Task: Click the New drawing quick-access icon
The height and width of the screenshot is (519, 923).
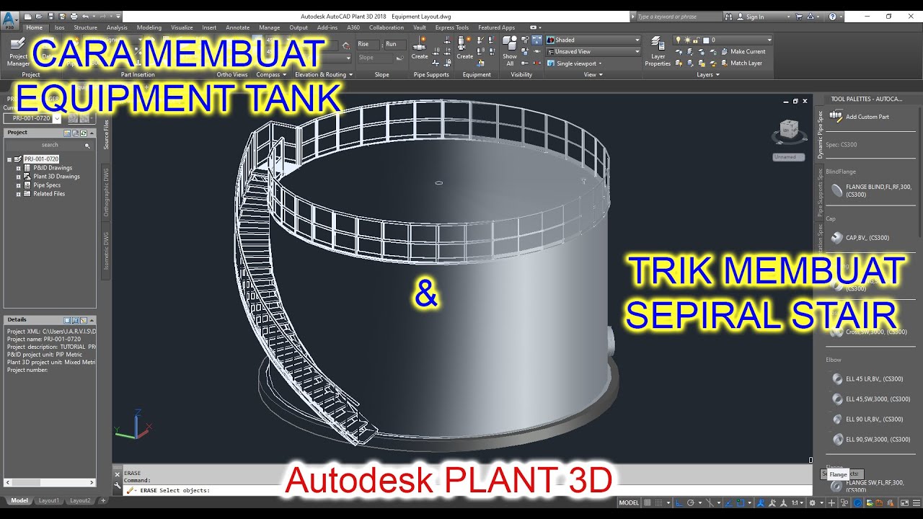Action: 27,16
